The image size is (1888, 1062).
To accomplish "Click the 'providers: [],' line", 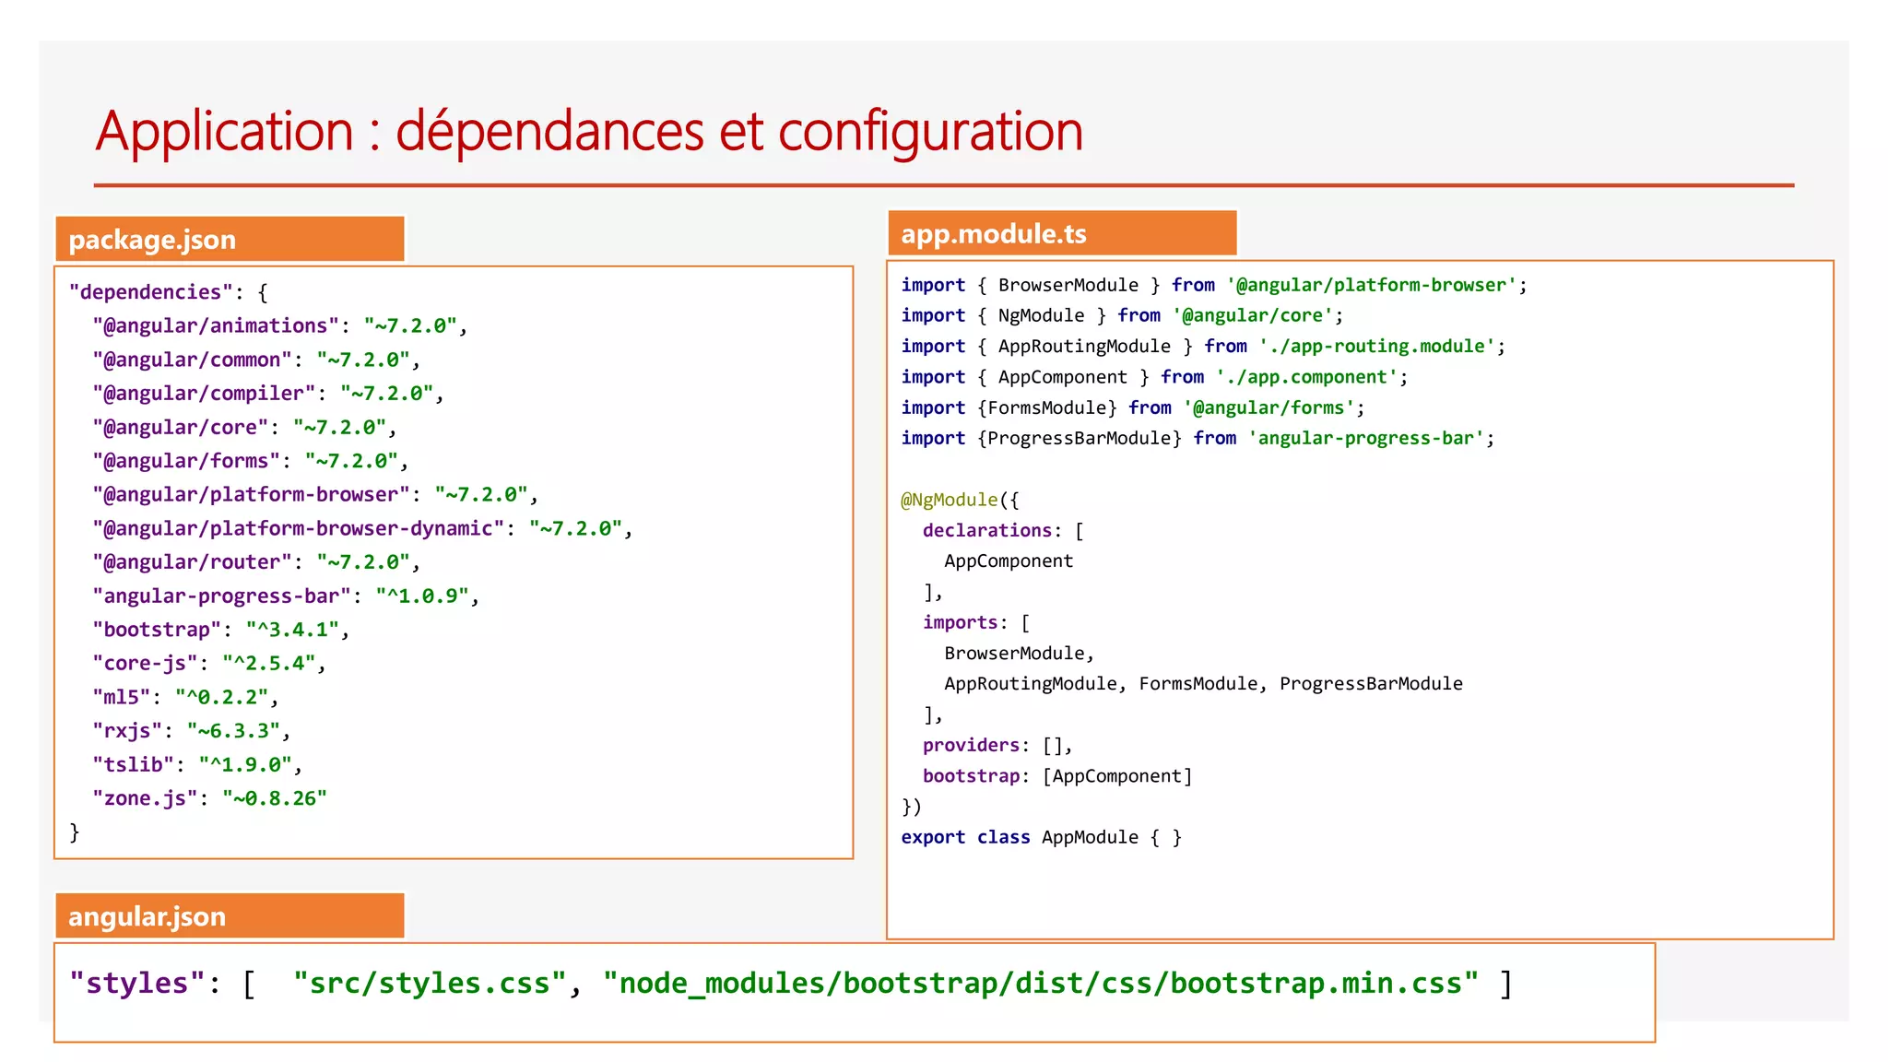I will [997, 746].
